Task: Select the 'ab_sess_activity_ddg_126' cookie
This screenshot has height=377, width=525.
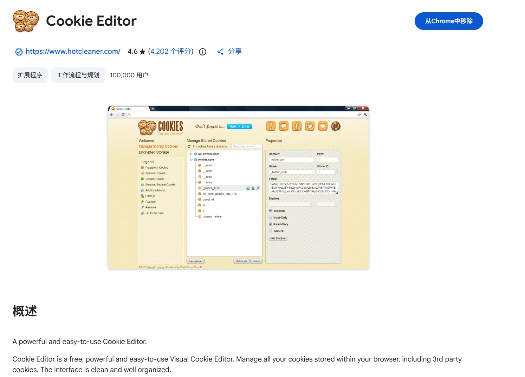Action: [220, 194]
